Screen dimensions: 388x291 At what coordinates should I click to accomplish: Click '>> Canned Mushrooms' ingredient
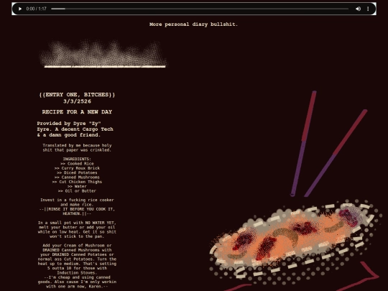pyautogui.click(x=77, y=177)
